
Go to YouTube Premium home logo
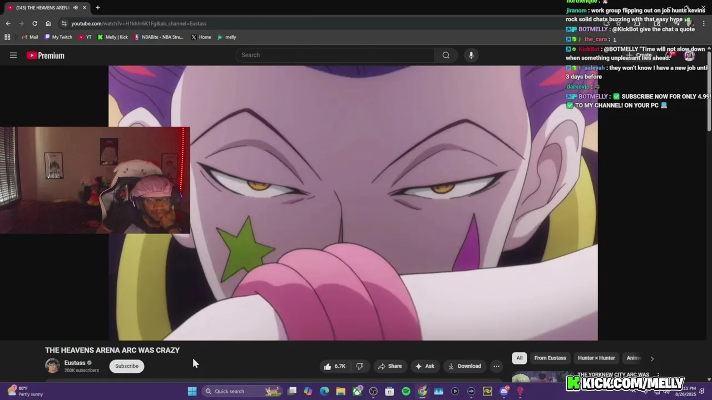[46, 56]
